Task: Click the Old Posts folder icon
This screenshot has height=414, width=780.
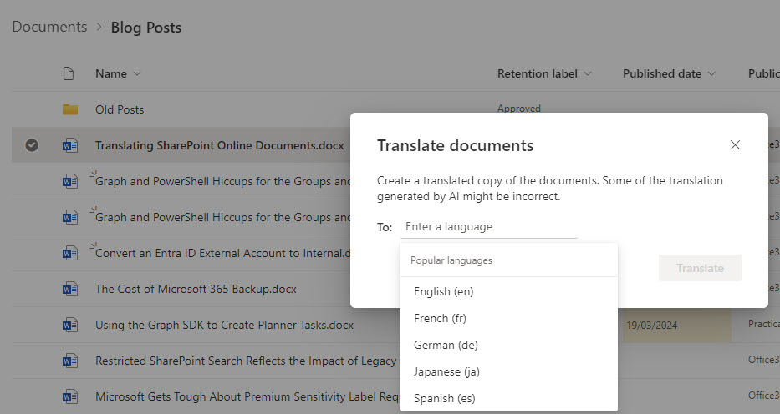Action: click(70, 109)
